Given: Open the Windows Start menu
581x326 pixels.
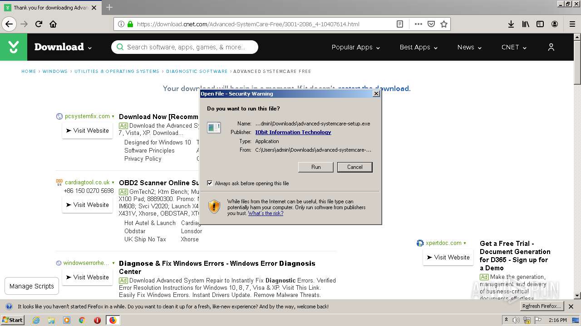Looking at the screenshot, I should click(x=13, y=320).
